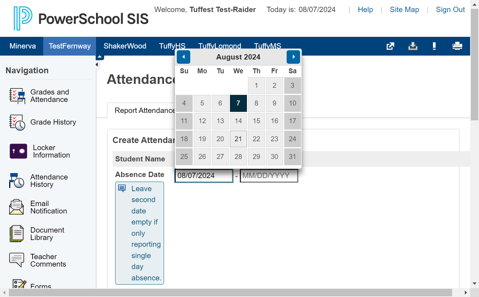Go to next month in calendar
Viewport: 479px width, 297px height.
293,57
